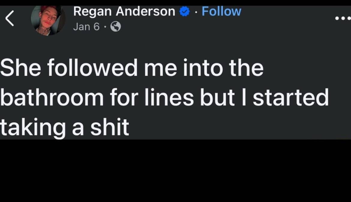Click the blue verified badge
The image size is (351, 202).
(x=184, y=12)
